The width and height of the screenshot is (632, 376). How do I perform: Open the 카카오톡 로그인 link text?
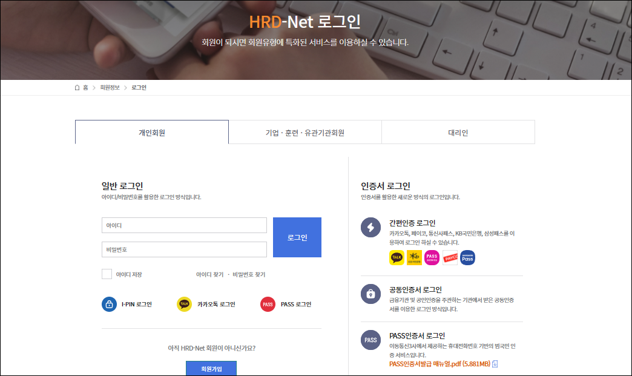216,305
